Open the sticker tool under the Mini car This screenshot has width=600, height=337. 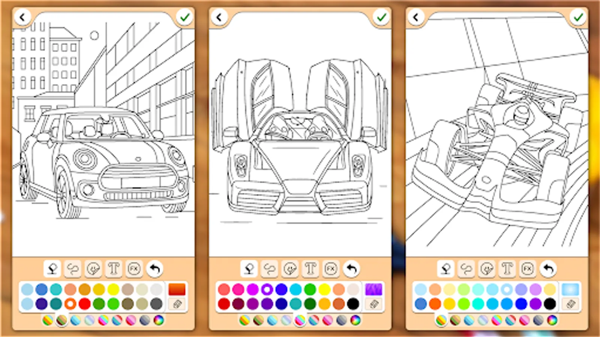93,268
